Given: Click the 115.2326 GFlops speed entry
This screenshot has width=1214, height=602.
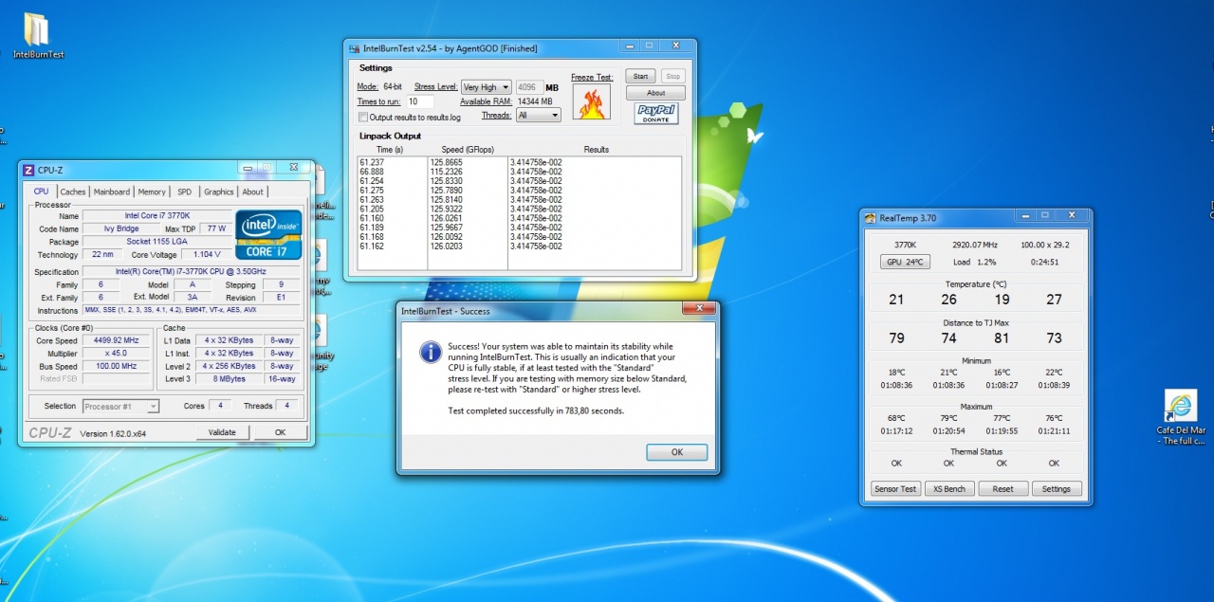Looking at the screenshot, I should coord(448,172).
